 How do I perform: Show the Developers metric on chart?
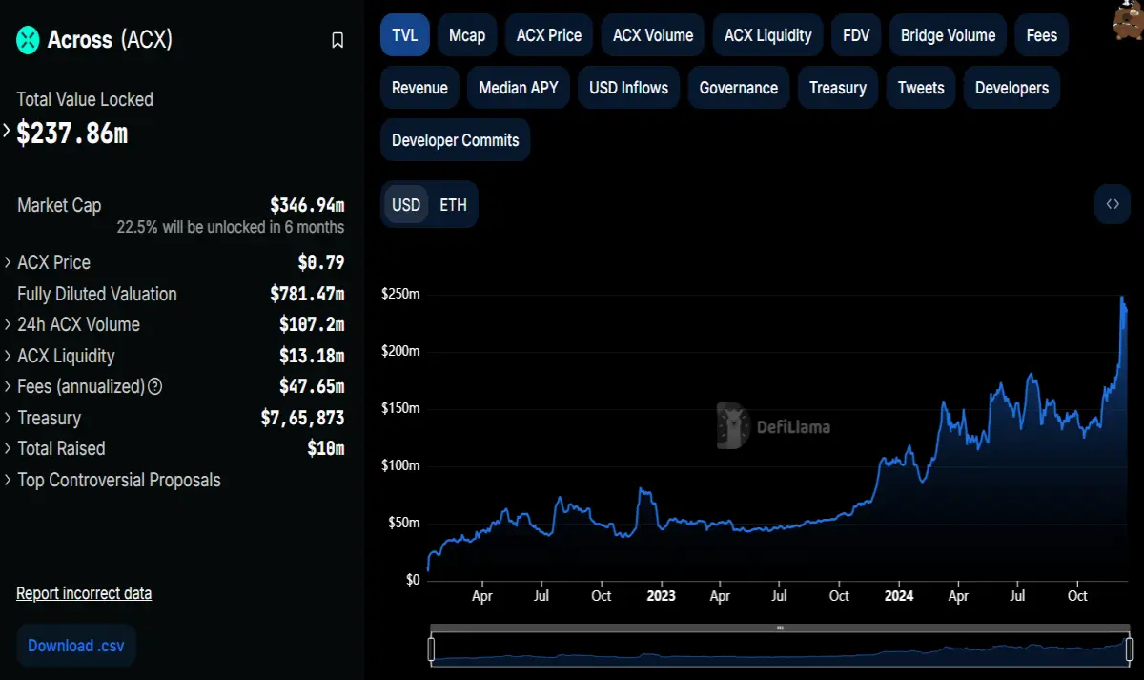click(x=1011, y=88)
